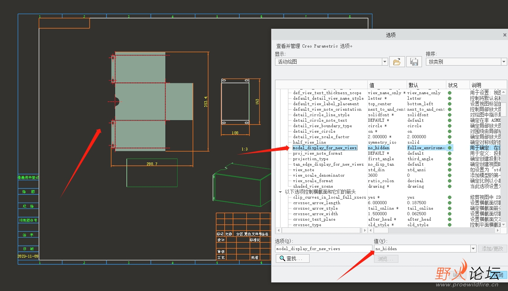Click the green status dot for view_note
Viewport: 508px width, 291px height.
(x=449, y=170)
